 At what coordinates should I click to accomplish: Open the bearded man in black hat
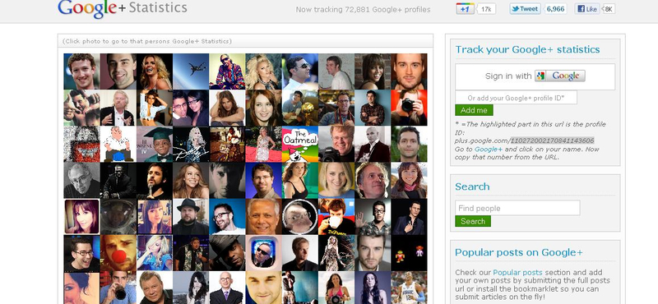coord(191,217)
